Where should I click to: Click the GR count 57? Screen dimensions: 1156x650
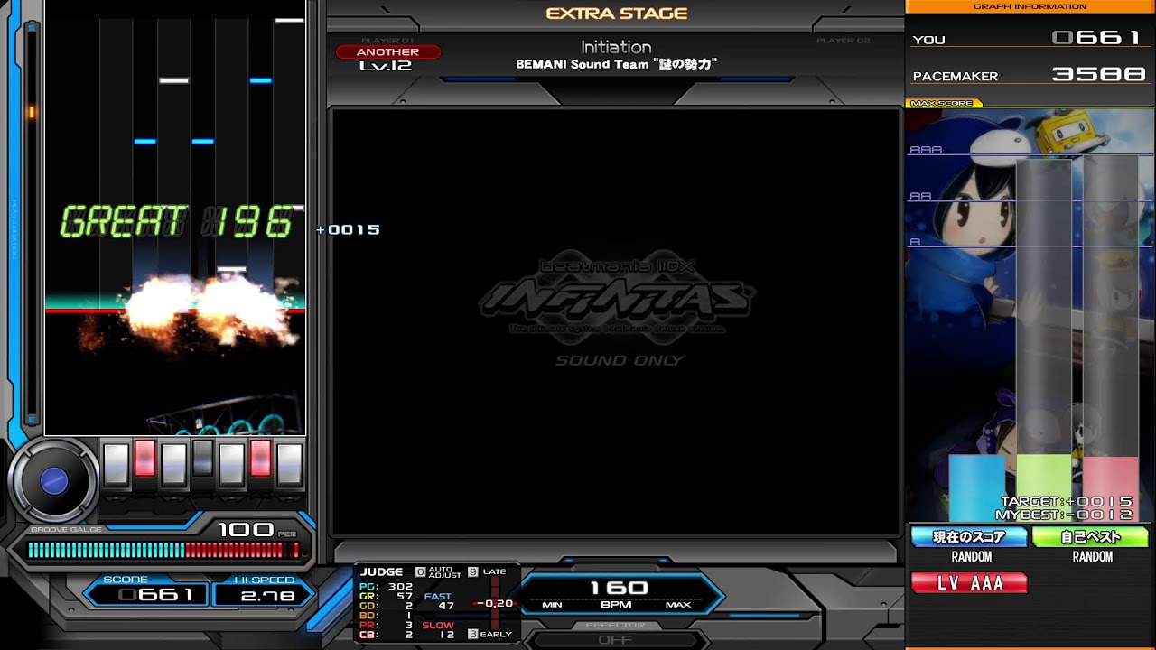(x=404, y=597)
